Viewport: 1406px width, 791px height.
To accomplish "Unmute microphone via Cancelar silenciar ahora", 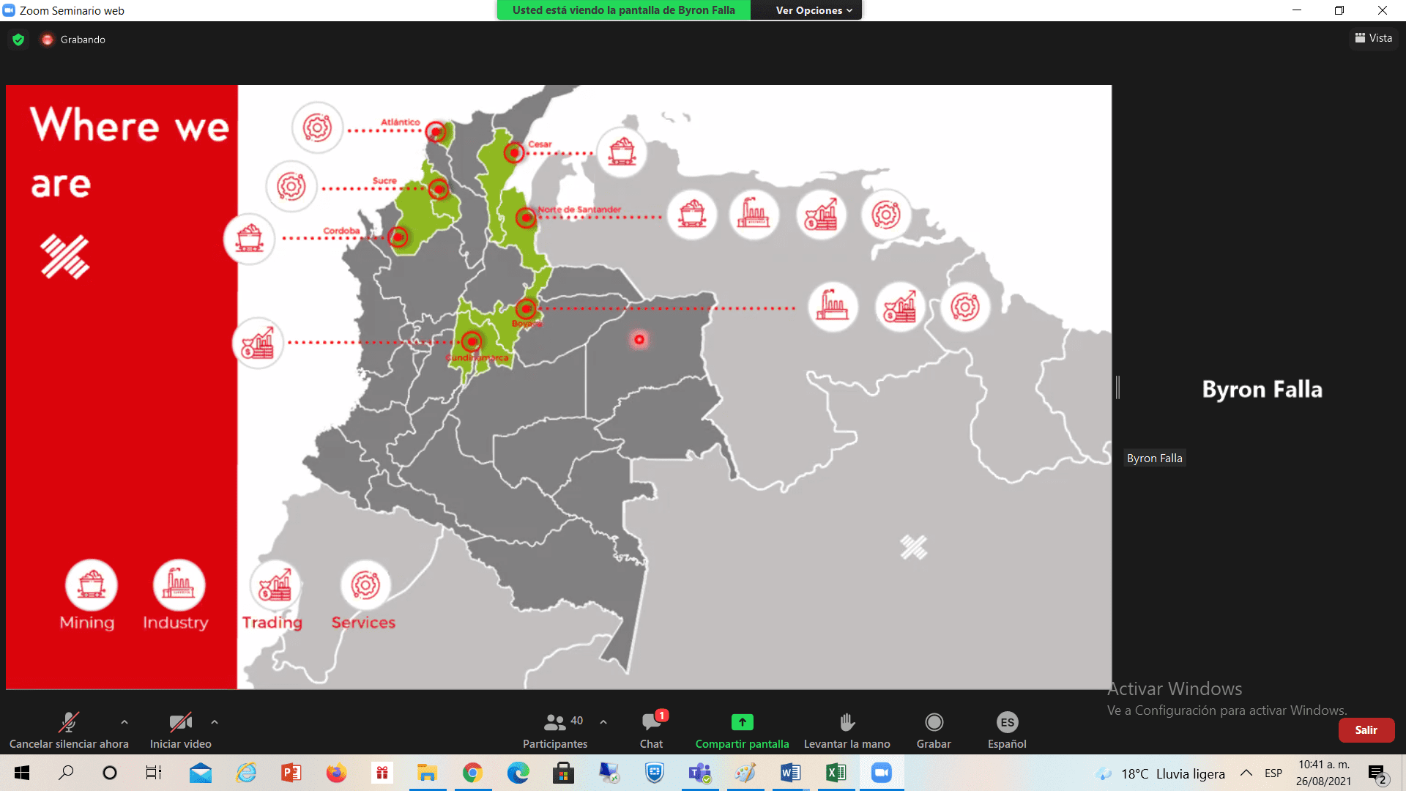I will (x=69, y=730).
